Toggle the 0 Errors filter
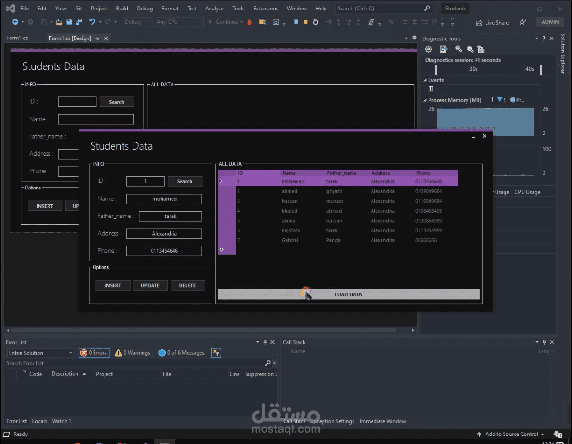Image resolution: width=572 pixels, height=444 pixels. tap(95, 353)
